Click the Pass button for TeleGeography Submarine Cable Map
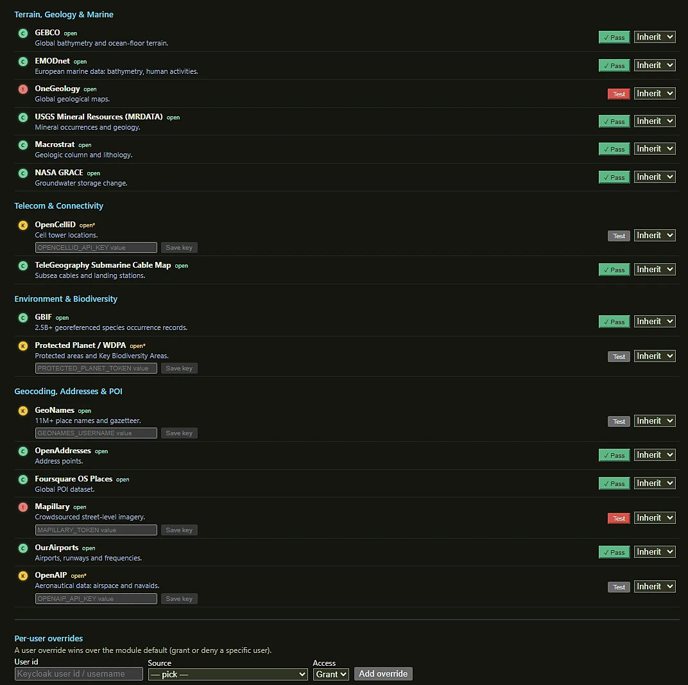Screen dimensions: 688x685 pos(614,270)
